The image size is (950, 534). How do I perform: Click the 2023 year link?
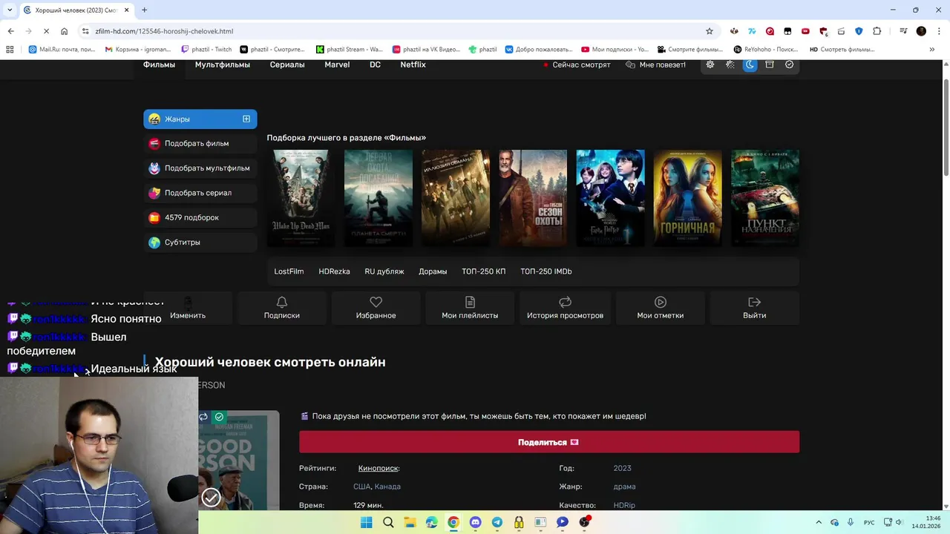coord(622,468)
